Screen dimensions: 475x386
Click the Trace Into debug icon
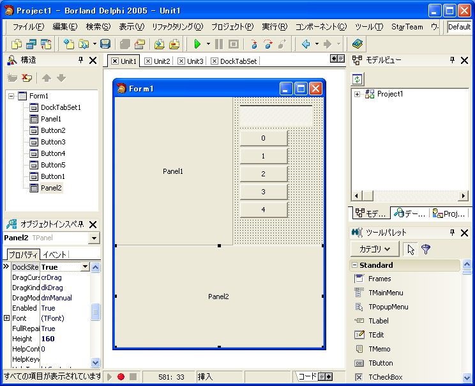[x=254, y=44]
